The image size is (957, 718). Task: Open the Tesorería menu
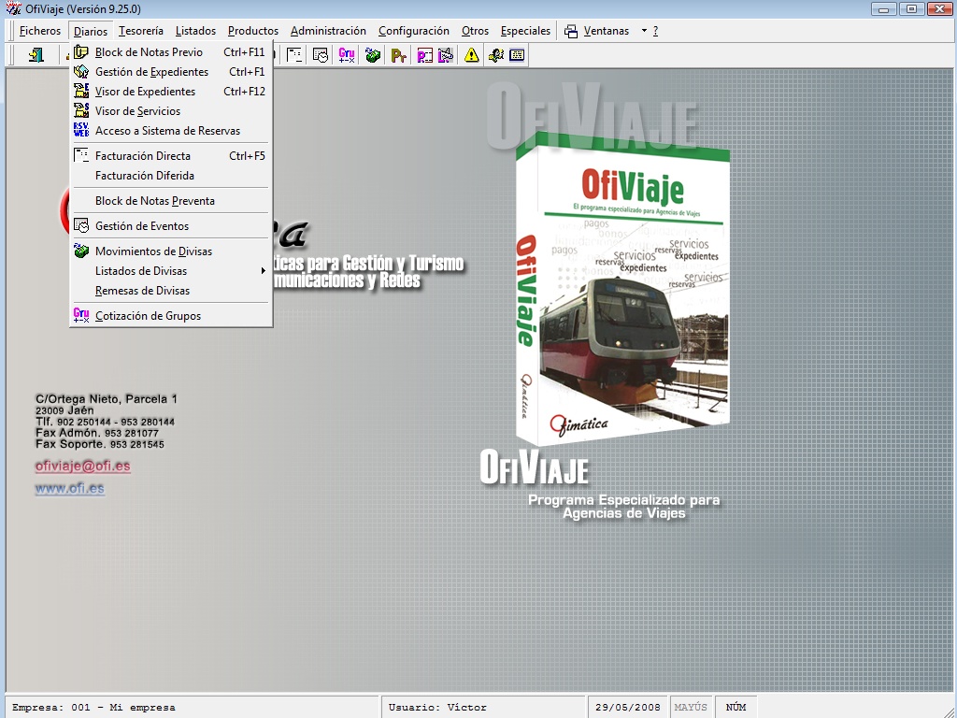(141, 31)
